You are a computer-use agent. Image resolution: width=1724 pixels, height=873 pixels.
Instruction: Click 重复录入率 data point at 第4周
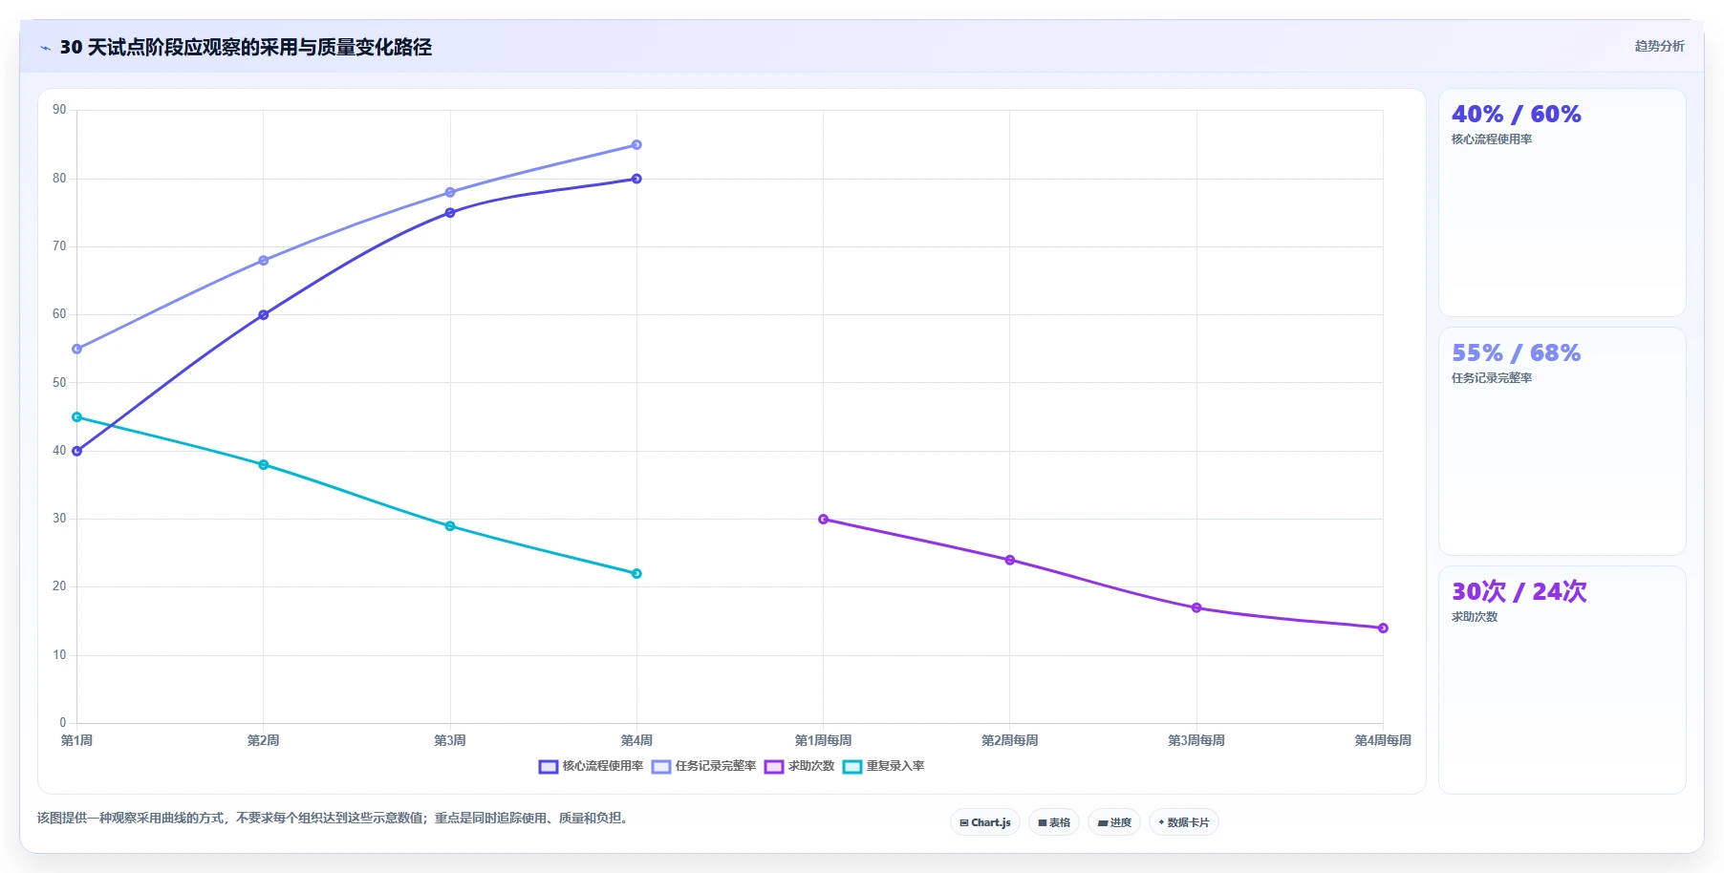click(636, 574)
